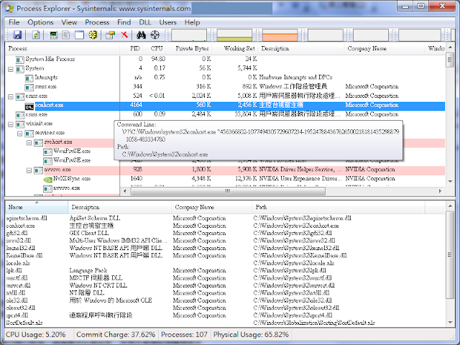Click the Processes: 107 status entry
This screenshot has height=345, width=460.
(184, 335)
